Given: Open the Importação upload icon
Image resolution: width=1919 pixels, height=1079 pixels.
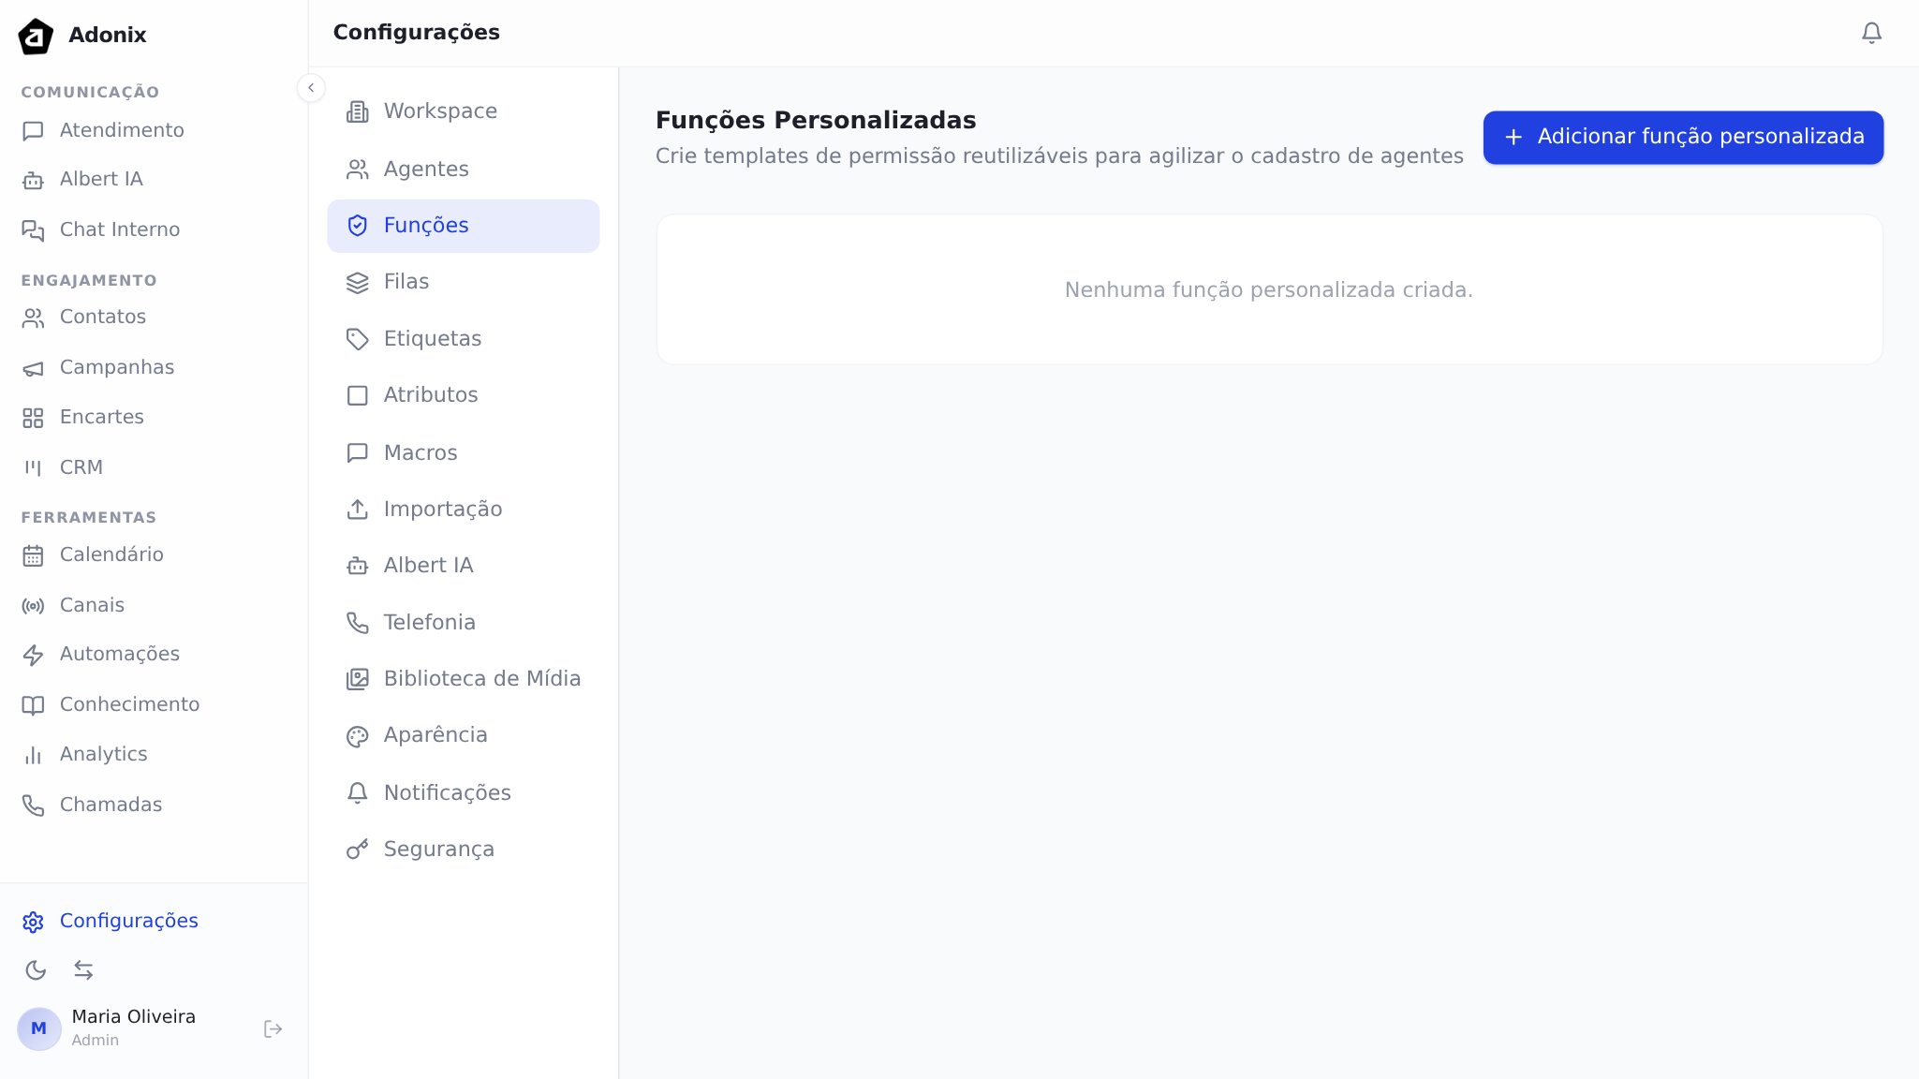Looking at the screenshot, I should [x=357, y=509].
